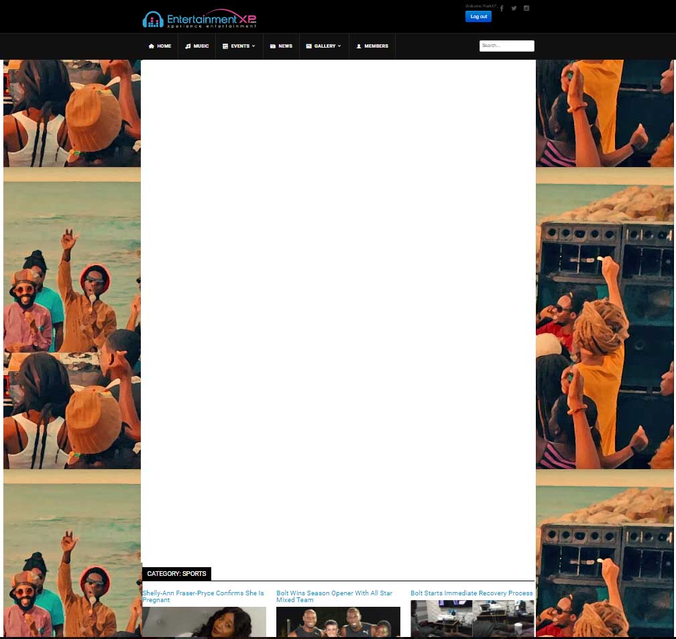Screen dimensions: 676x639
Task: Click the music note icon beside Music
Action: [188, 46]
